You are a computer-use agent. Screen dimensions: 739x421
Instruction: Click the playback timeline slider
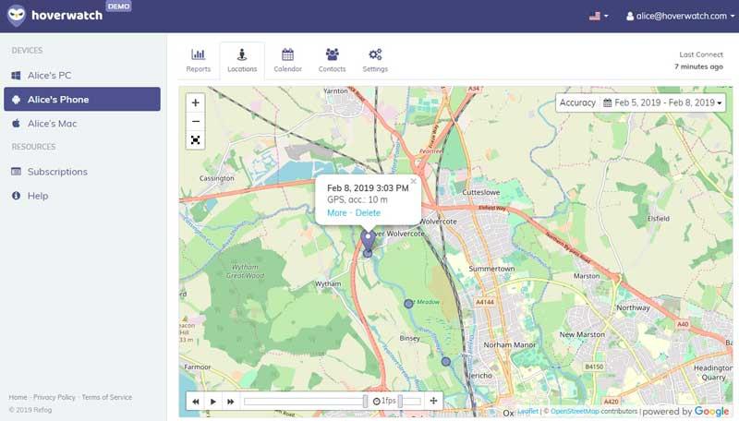306,402
